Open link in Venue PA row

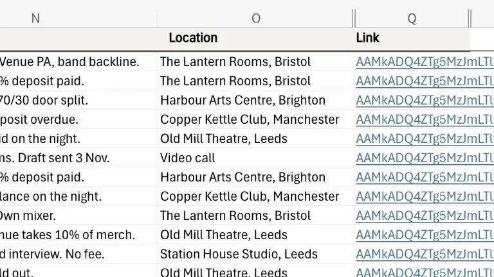425,62
